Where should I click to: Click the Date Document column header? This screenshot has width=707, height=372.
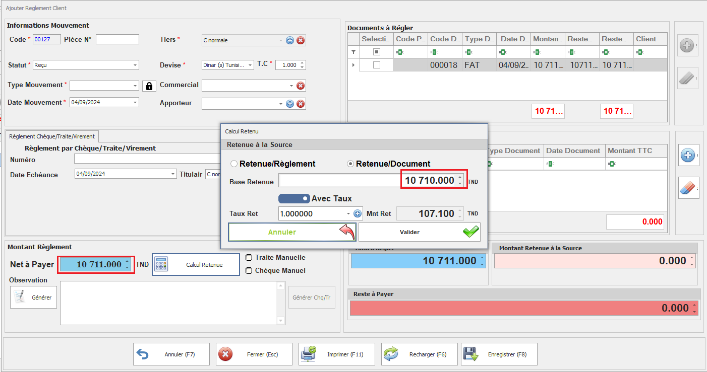tap(574, 151)
